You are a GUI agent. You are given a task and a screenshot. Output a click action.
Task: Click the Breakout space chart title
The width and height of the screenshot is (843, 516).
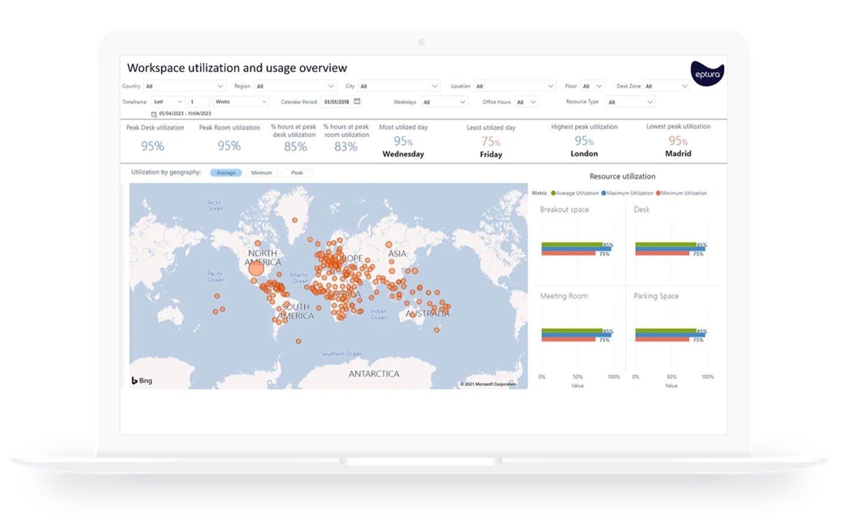point(564,210)
